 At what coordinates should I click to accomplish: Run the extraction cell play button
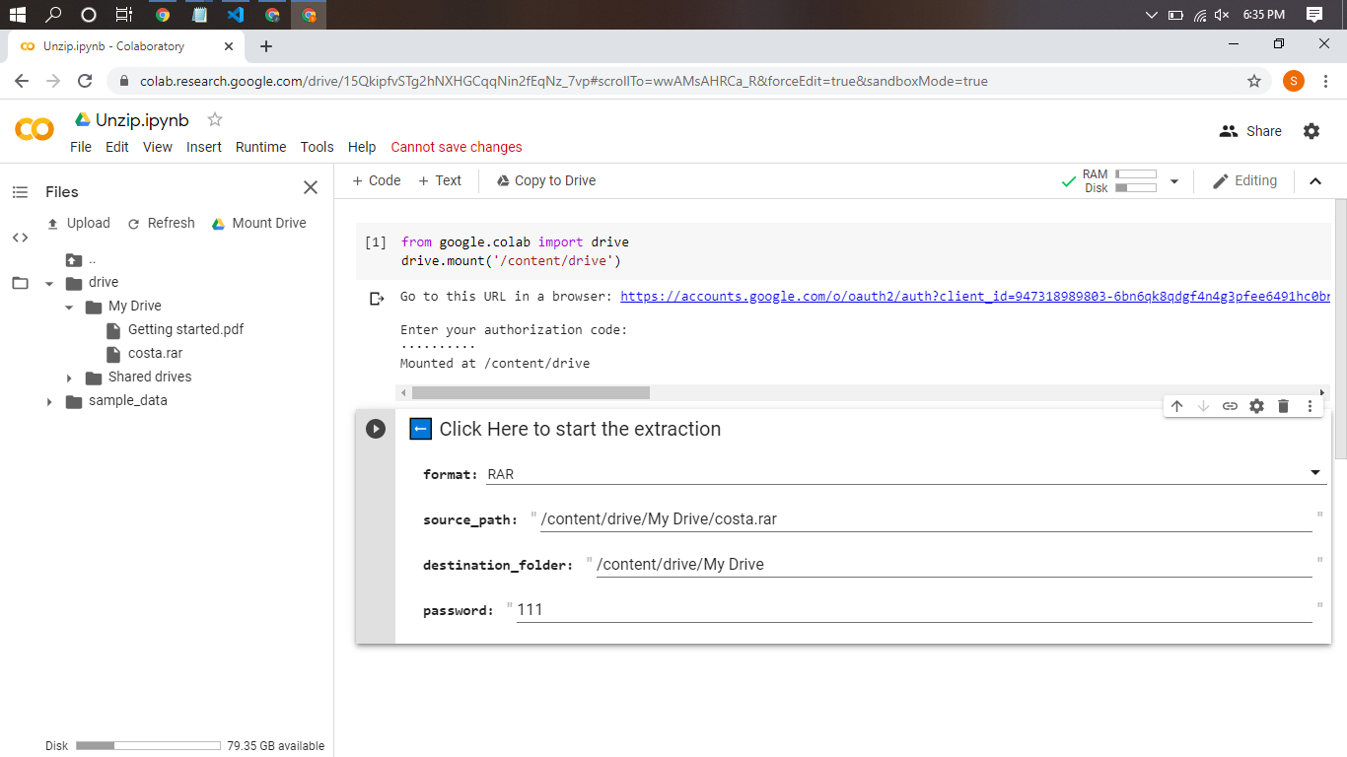(x=376, y=429)
